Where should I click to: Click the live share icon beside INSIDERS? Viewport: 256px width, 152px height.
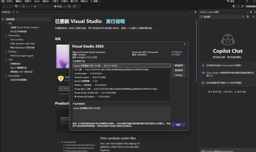[x=243, y=6]
